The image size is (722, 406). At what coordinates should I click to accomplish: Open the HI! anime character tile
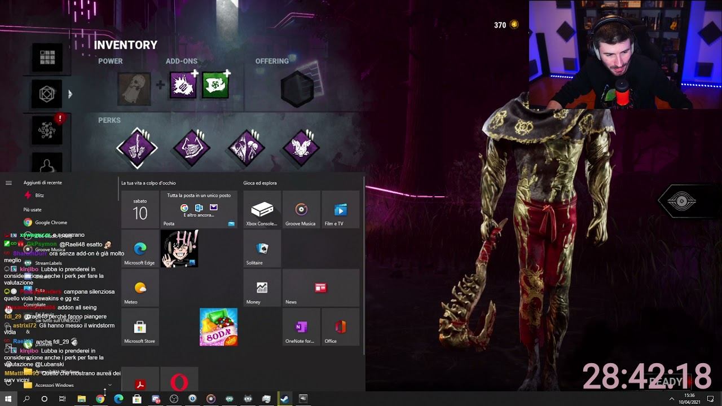click(179, 249)
